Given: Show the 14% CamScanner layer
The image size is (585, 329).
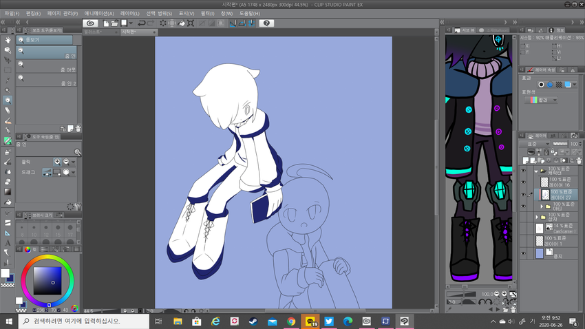Looking at the screenshot, I should click(x=523, y=229).
